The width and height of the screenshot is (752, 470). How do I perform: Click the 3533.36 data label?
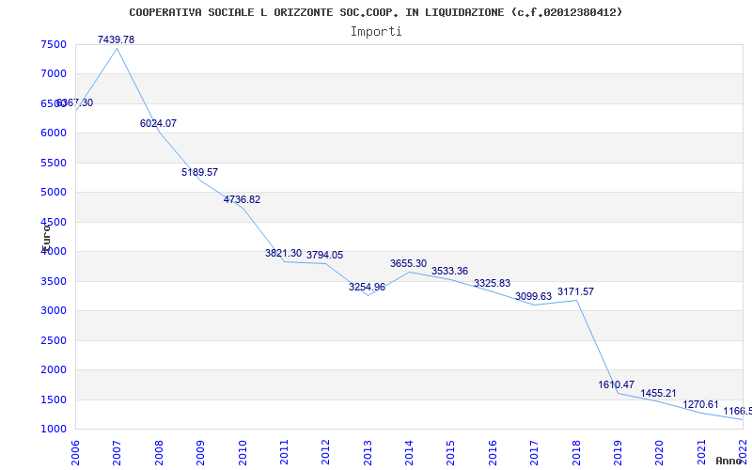(450, 271)
